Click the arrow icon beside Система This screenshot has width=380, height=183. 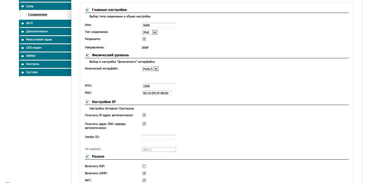[22, 72]
